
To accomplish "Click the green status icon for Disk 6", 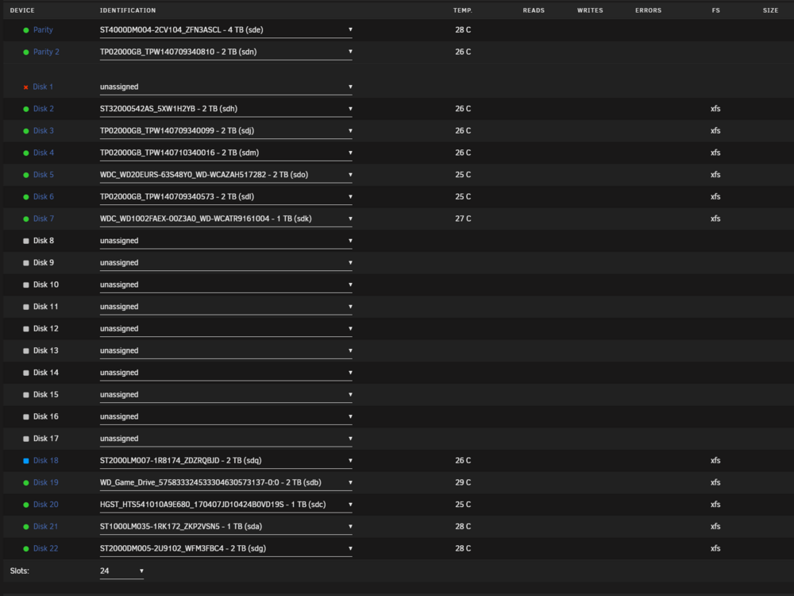I will click(26, 197).
